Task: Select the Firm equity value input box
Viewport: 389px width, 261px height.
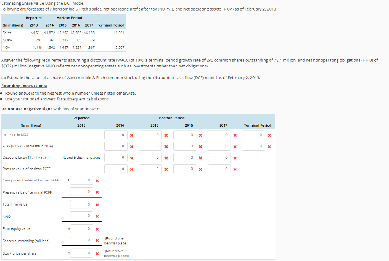Action: coord(81,228)
